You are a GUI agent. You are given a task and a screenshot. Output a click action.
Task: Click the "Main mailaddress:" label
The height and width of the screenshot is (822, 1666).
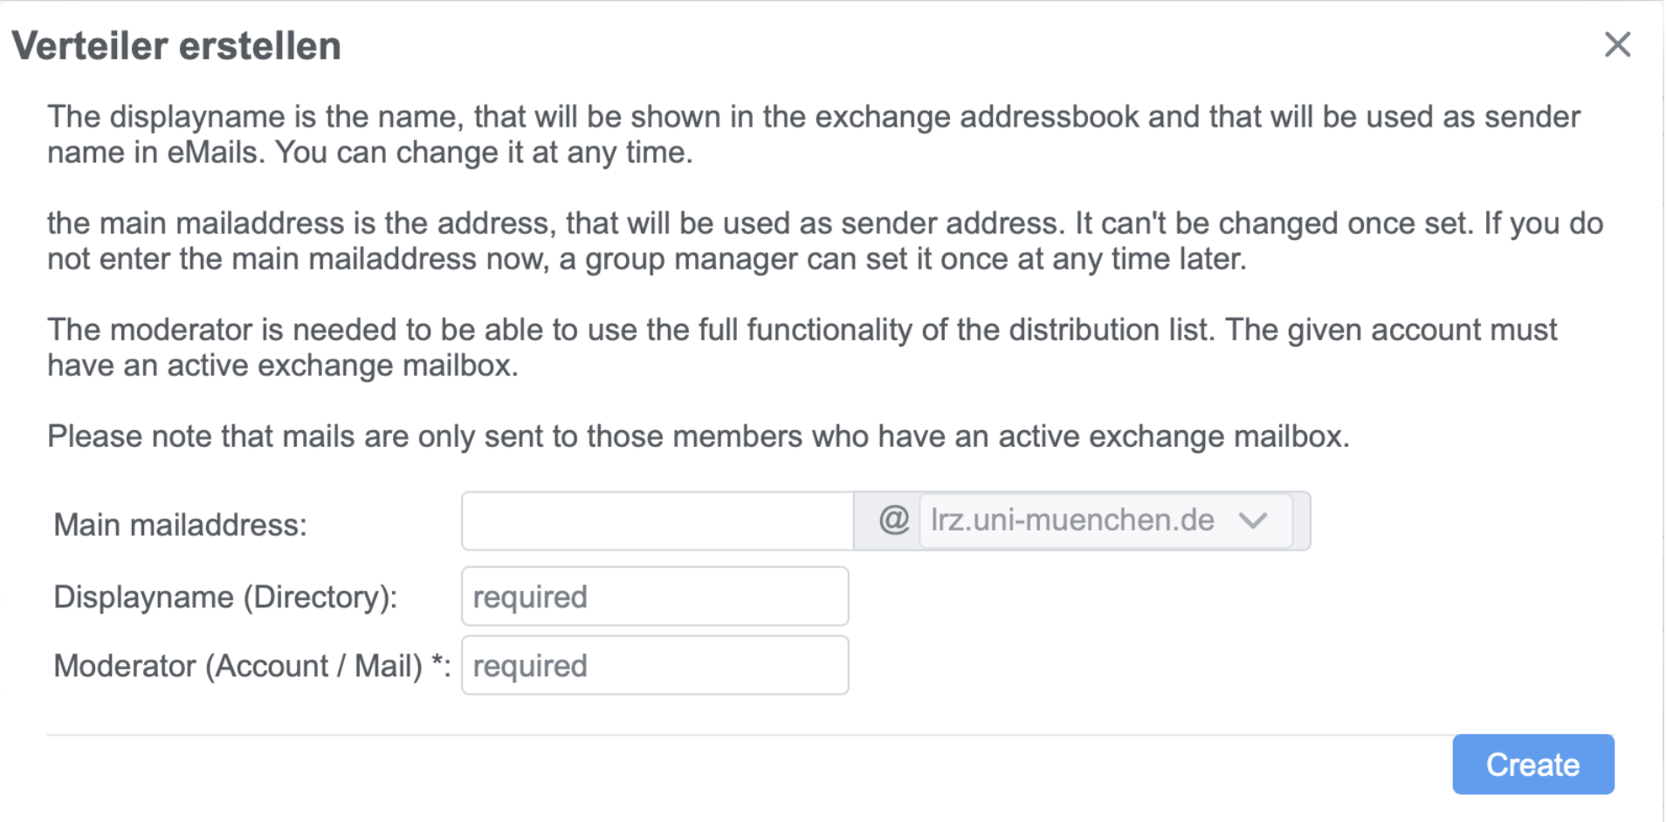[x=180, y=525]
